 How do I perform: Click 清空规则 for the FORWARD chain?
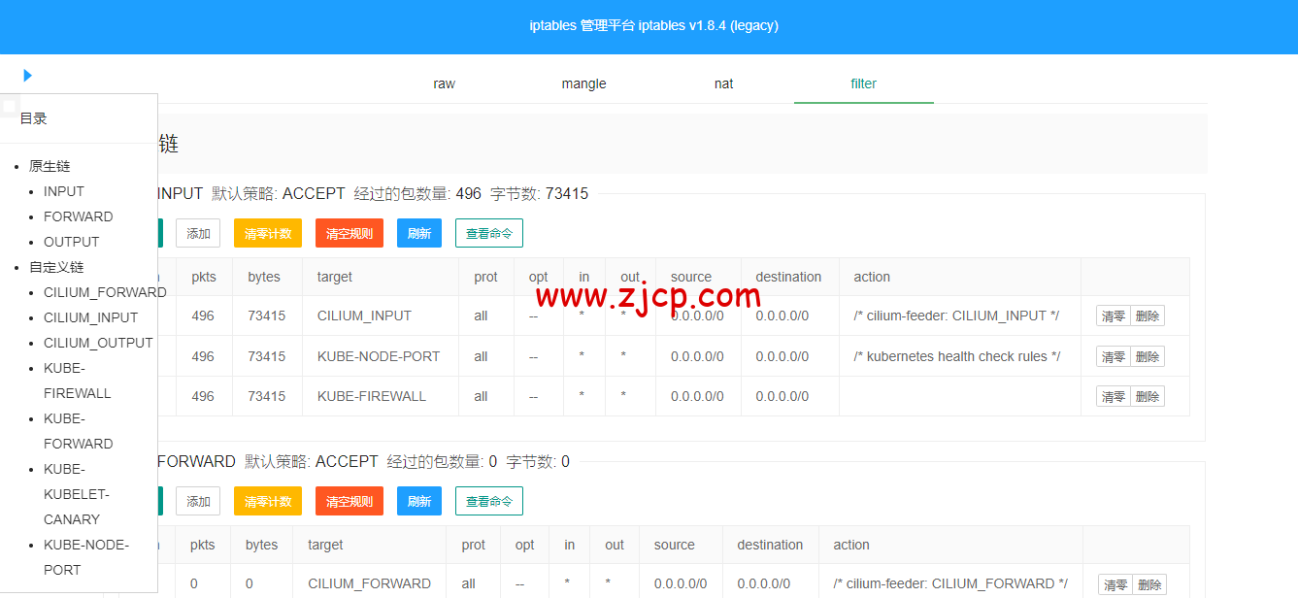coord(349,501)
